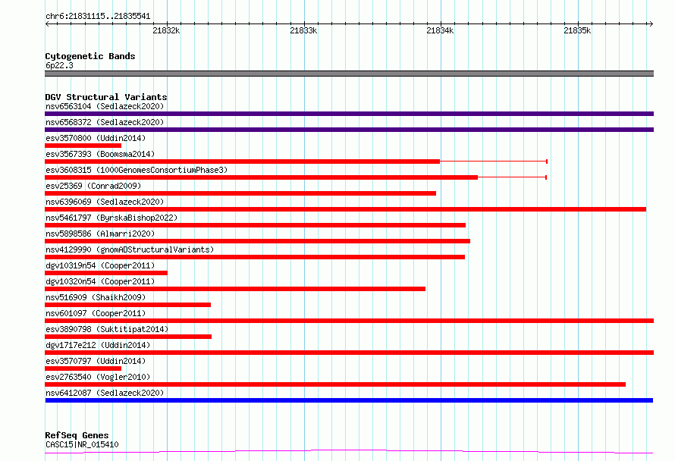
Task: Open the dgv10320n54 (Cooper2011) variant label
Action: tap(100, 281)
